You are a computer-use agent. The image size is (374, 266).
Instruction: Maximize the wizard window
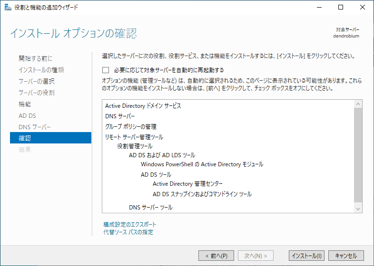[x=341, y=8]
